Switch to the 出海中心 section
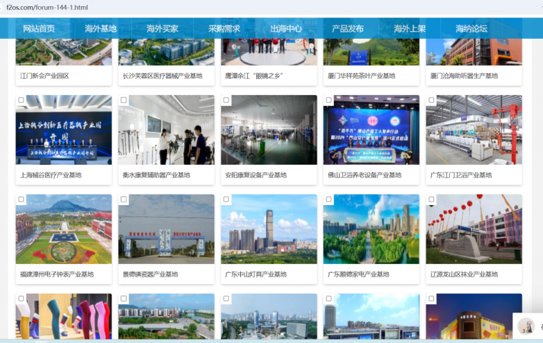The width and height of the screenshot is (543, 343). coord(286,28)
